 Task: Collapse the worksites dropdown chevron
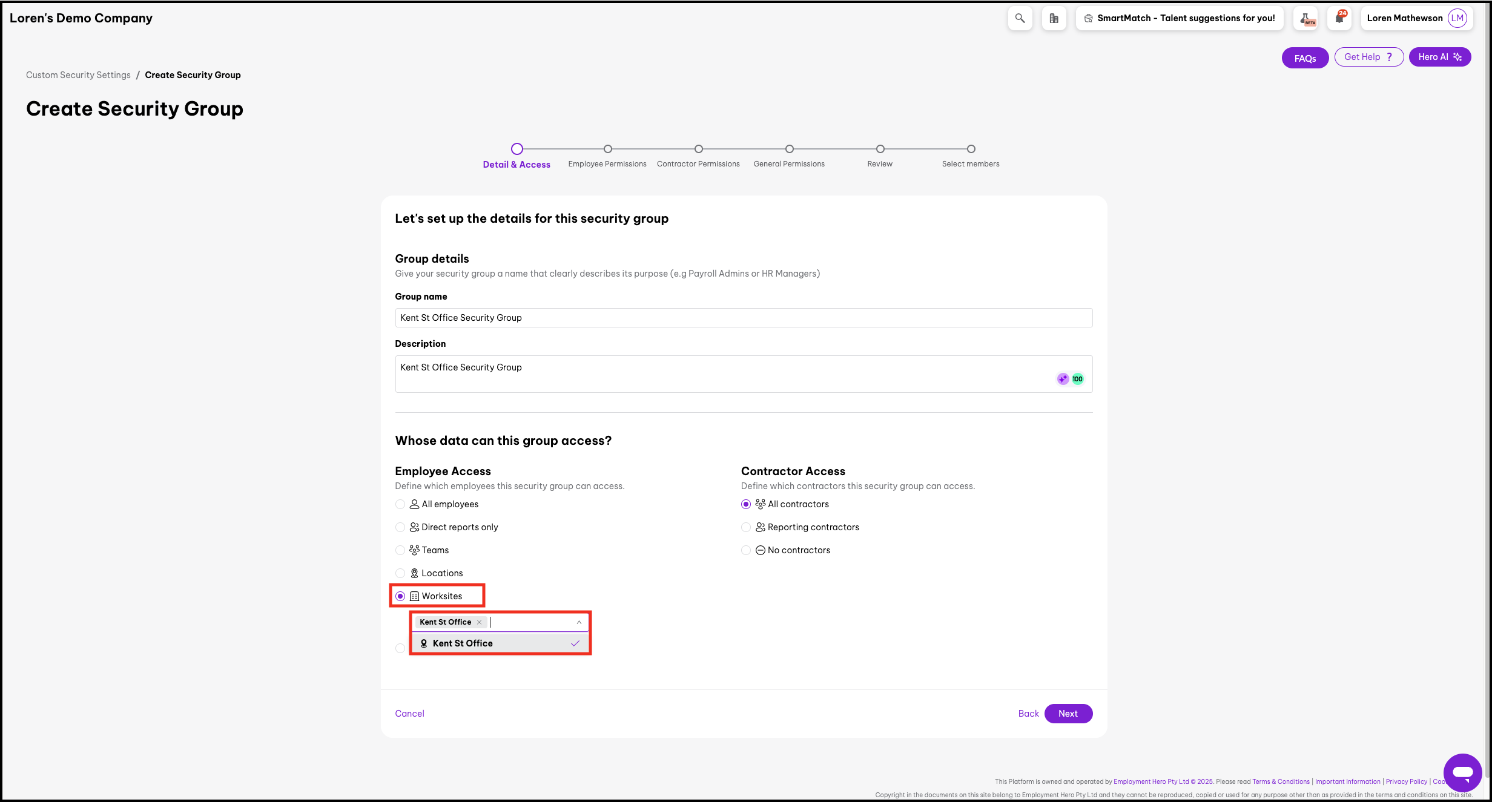tap(579, 622)
